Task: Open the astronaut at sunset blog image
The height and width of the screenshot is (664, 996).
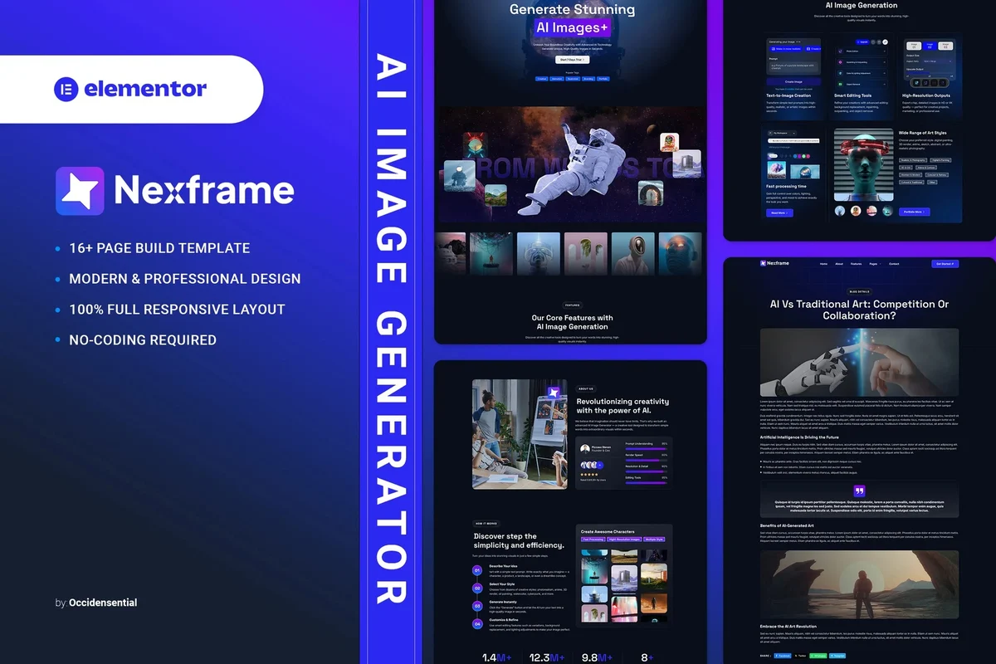Action: 859,583
